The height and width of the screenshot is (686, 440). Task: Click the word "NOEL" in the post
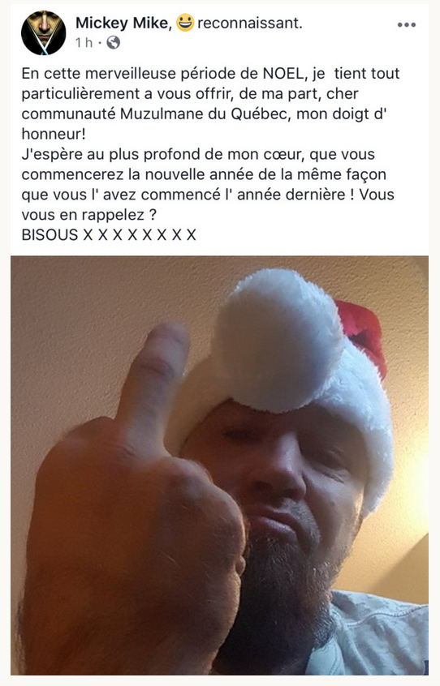coord(283,73)
